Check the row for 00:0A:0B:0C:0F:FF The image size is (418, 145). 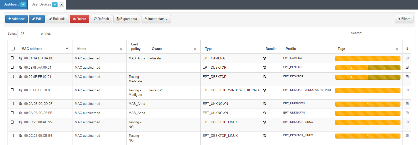pyautogui.click(x=12, y=113)
